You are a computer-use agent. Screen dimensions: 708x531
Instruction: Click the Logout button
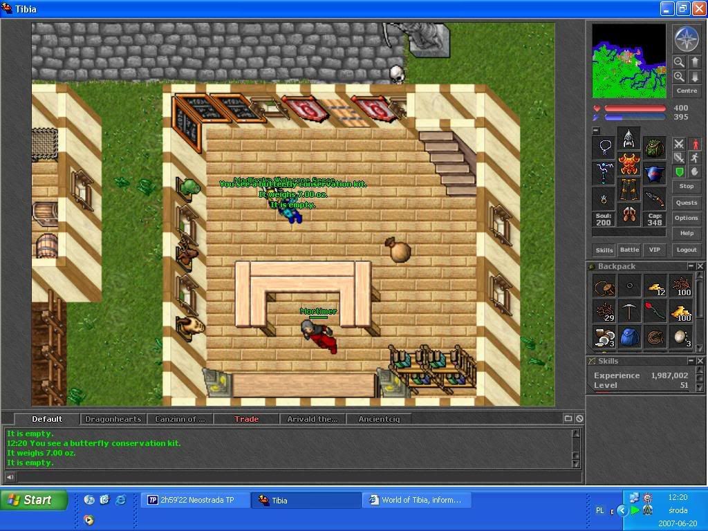pyautogui.click(x=687, y=250)
